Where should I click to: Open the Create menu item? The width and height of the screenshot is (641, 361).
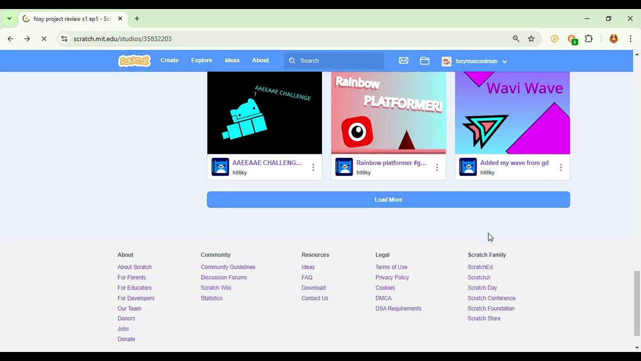[x=169, y=60]
